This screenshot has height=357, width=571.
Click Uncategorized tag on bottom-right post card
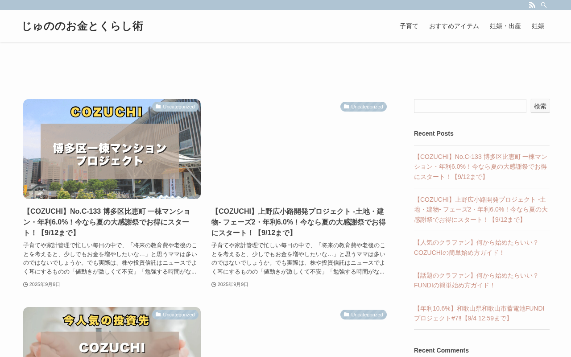point(364,315)
